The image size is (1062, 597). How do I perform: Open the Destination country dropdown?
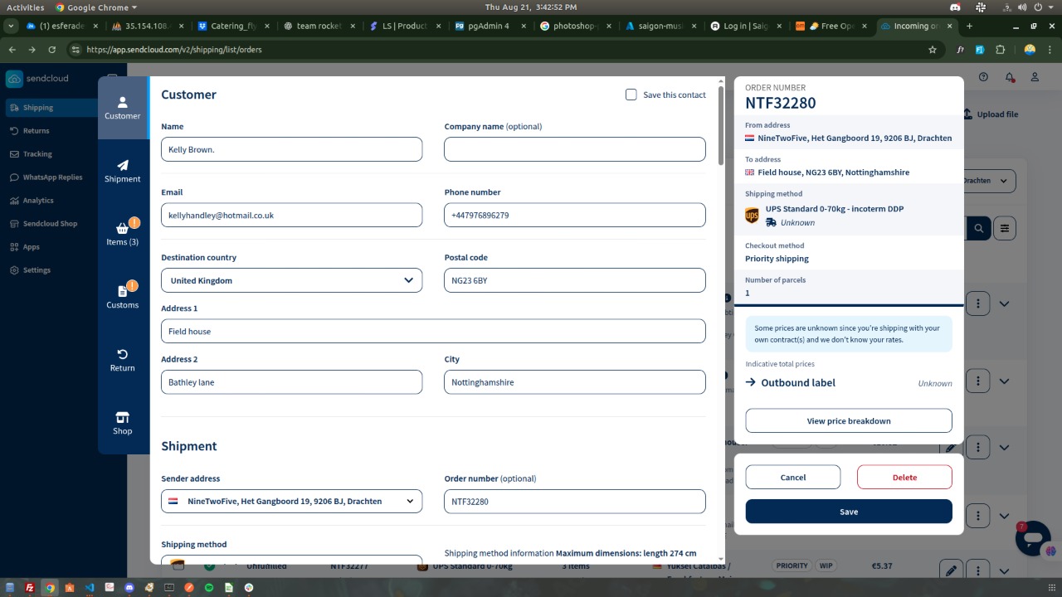coord(291,280)
